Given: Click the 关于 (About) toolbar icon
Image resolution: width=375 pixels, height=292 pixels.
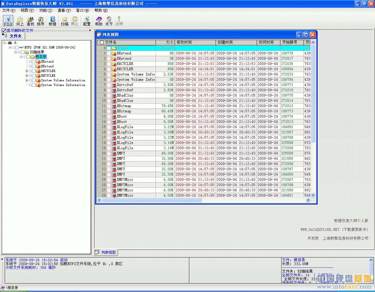Looking at the screenshot, I should tap(109, 21).
